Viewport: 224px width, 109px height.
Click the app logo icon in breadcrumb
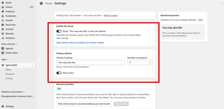41,3
